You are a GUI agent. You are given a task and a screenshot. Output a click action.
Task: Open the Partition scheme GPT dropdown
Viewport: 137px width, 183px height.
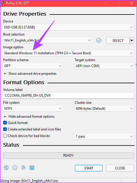(33, 66)
